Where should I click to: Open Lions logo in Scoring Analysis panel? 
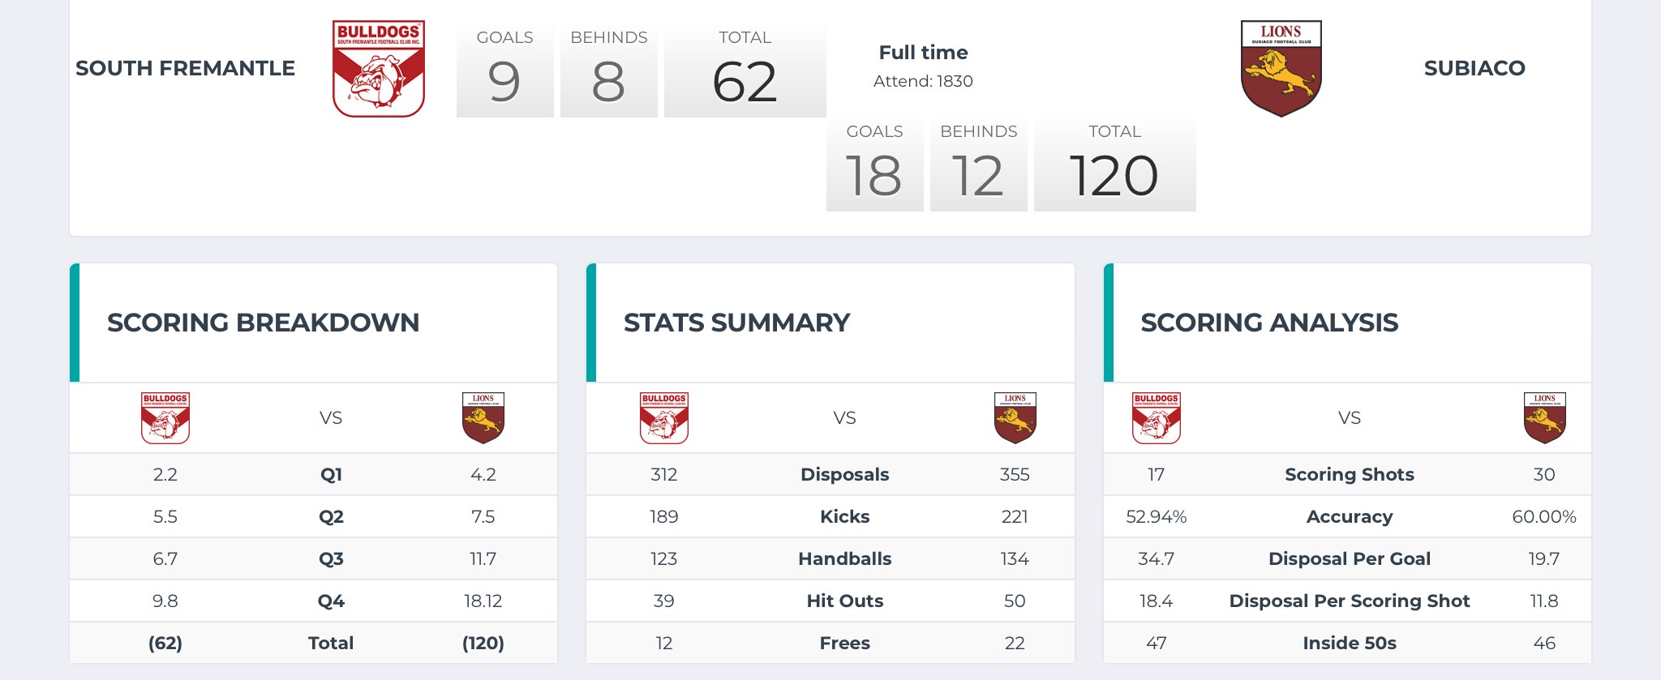coord(1544,418)
